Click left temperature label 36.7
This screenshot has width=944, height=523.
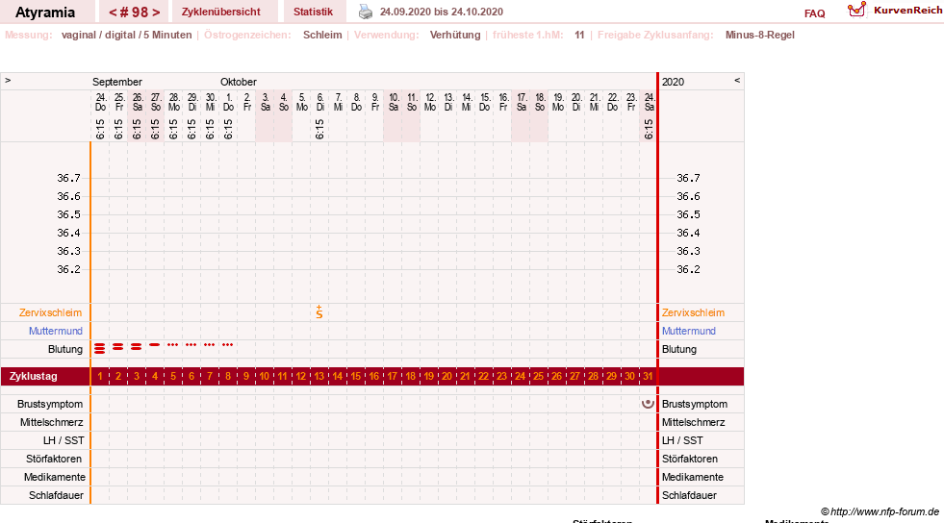(x=68, y=178)
